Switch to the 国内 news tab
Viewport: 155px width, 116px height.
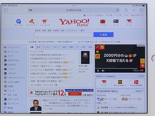[x=64, y=47]
